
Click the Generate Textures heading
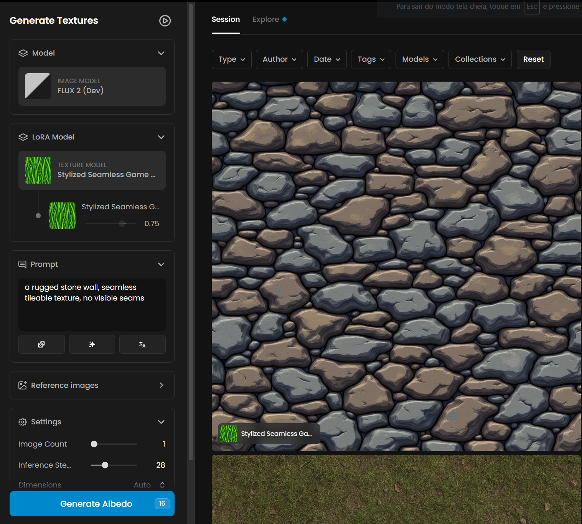[x=54, y=21]
